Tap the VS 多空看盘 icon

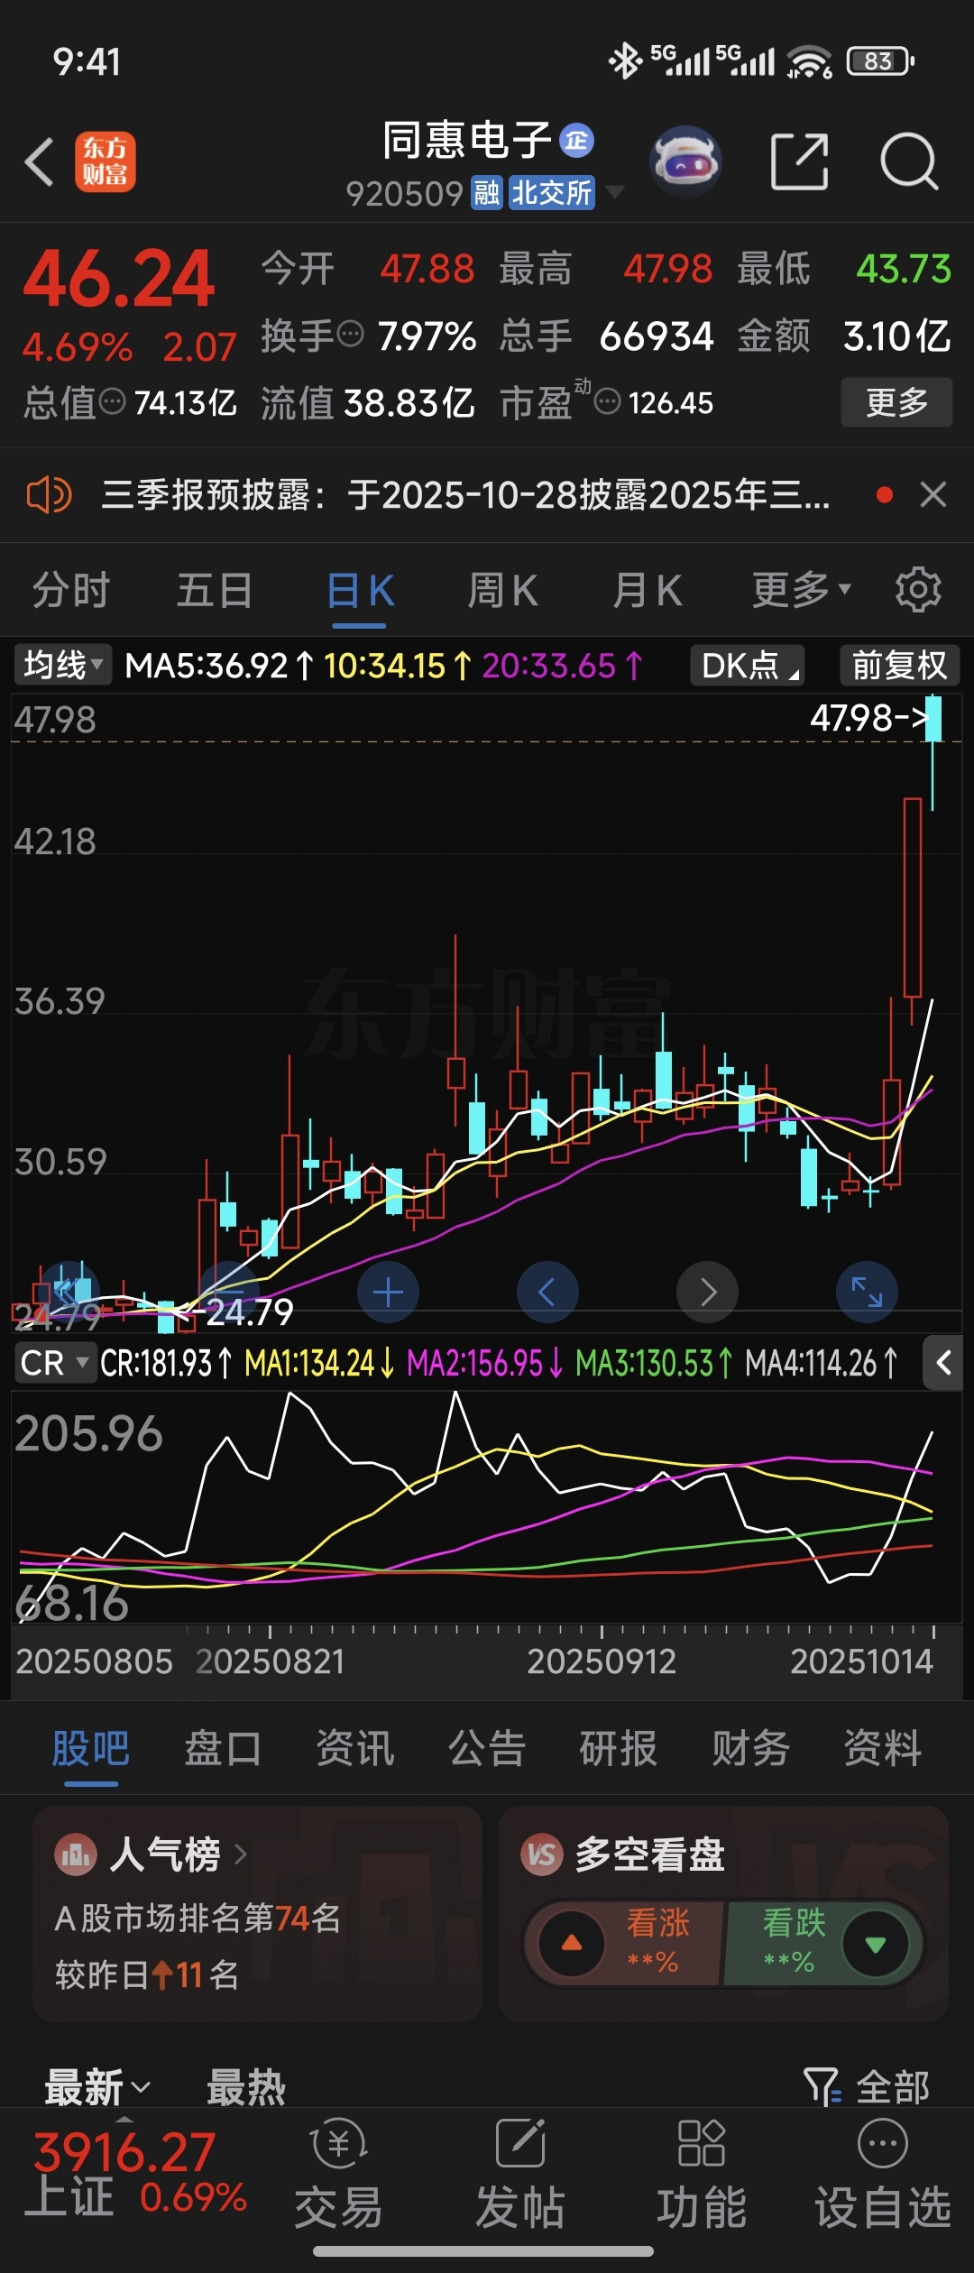(542, 1854)
